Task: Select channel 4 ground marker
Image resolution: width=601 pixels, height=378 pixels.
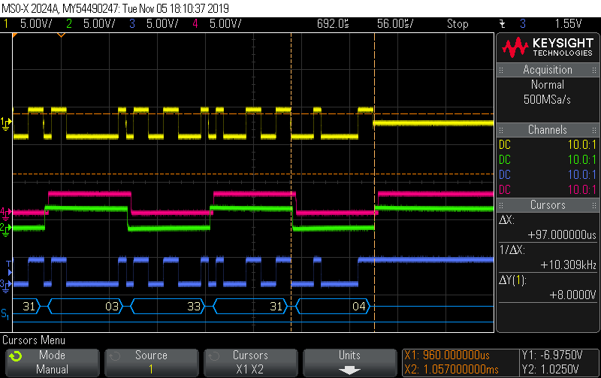Action: click(6, 213)
